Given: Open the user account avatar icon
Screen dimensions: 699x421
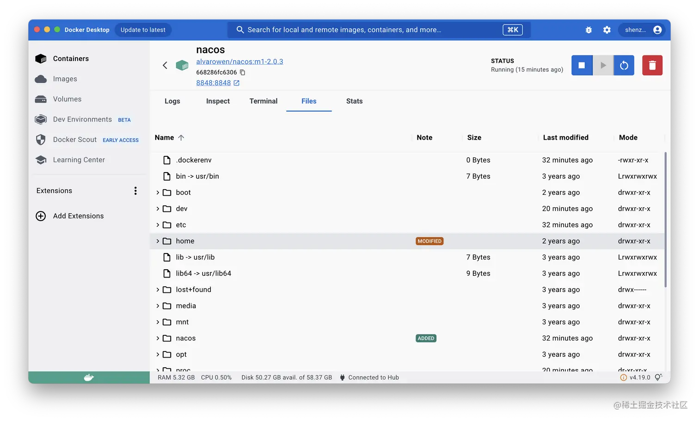Looking at the screenshot, I should click(x=657, y=30).
